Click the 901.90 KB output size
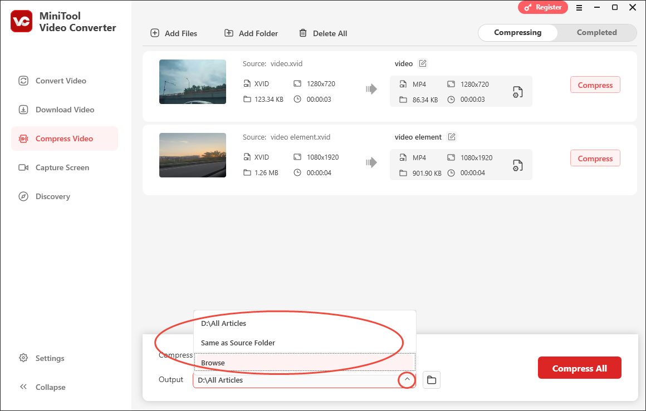The image size is (646, 411). tap(427, 173)
